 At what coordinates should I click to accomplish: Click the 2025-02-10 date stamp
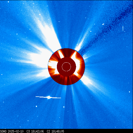click(16, 131)
